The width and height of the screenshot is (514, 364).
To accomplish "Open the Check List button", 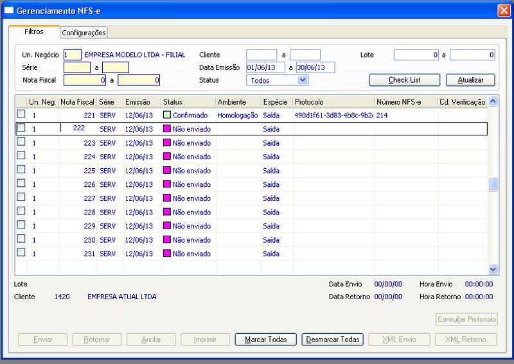I will 405,80.
